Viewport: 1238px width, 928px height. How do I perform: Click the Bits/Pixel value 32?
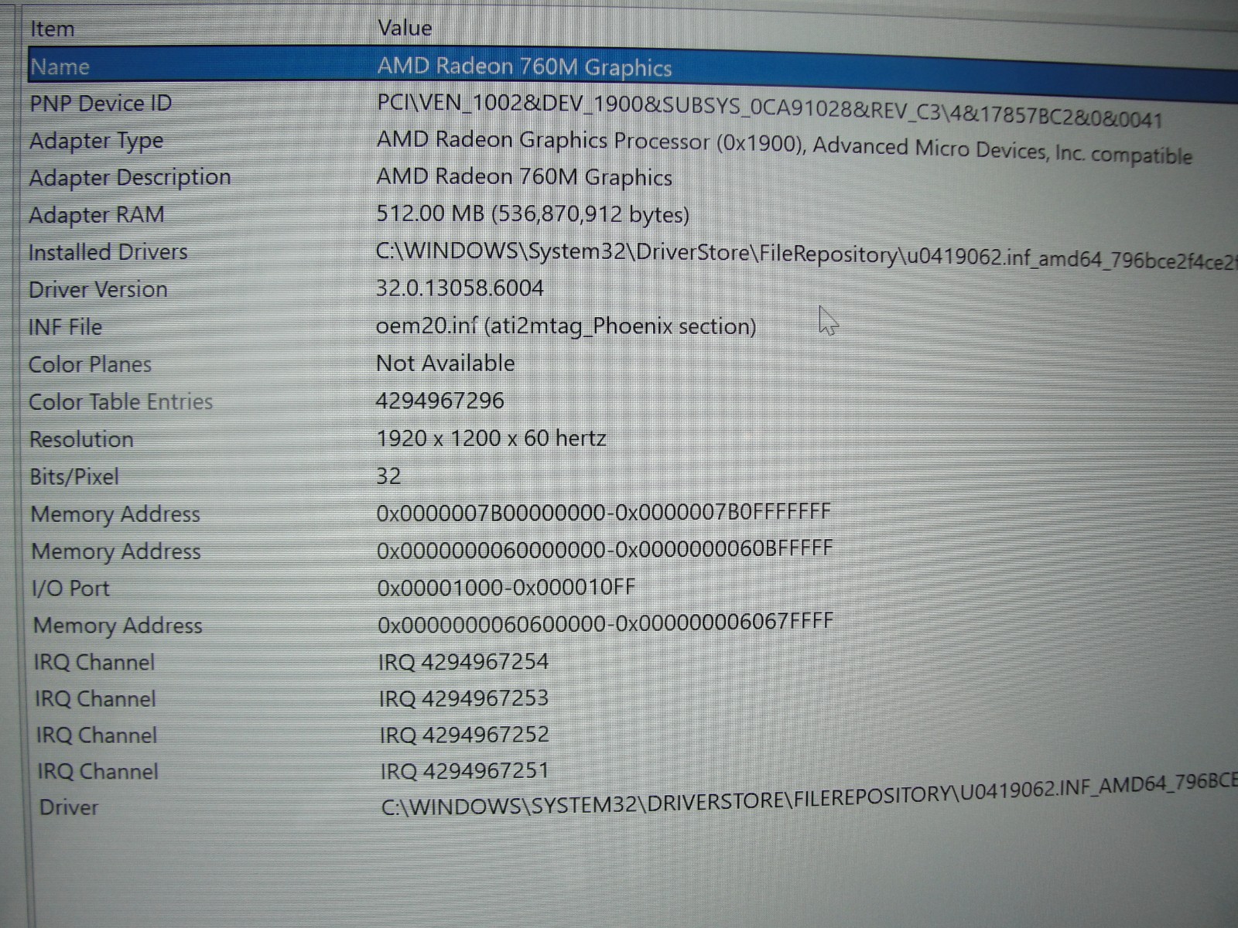coord(388,476)
